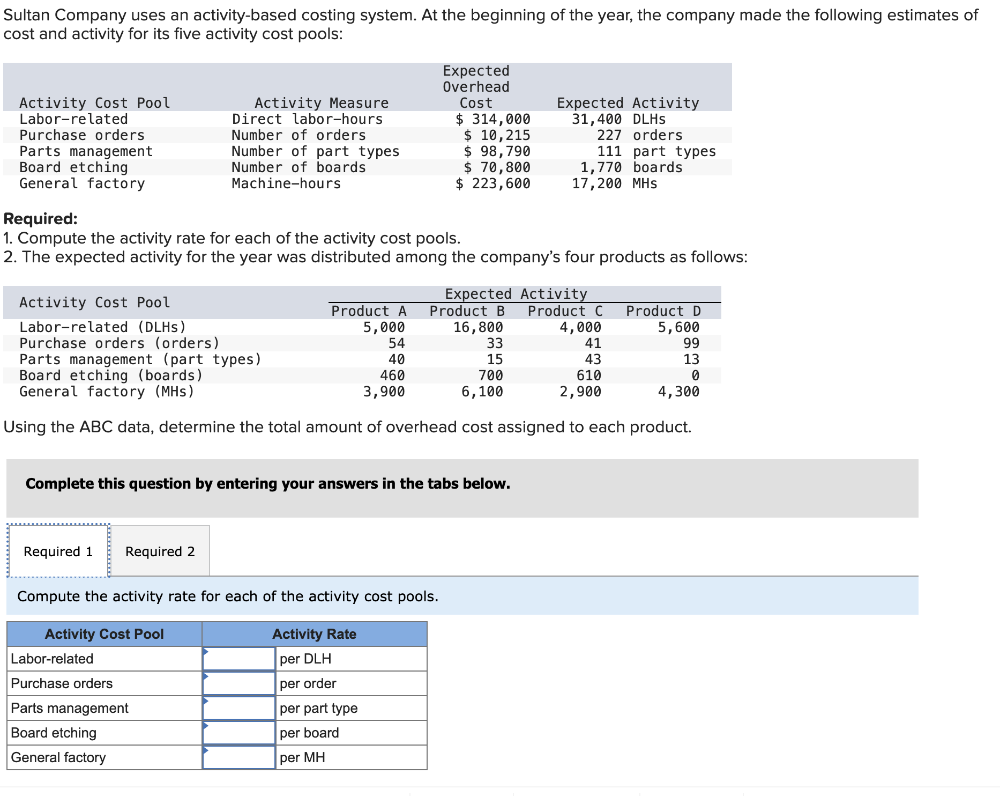The width and height of the screenshot is (1000, 796).
Task: Switch to the Required 2 tab
Action: [159, 551]
